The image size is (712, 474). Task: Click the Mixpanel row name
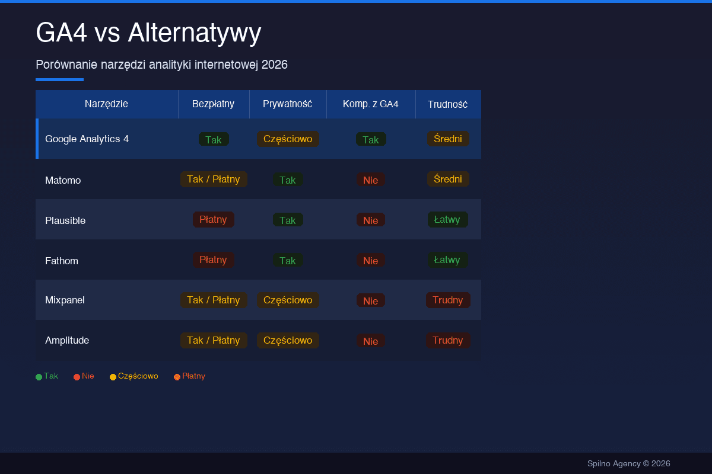coord(65,300)
